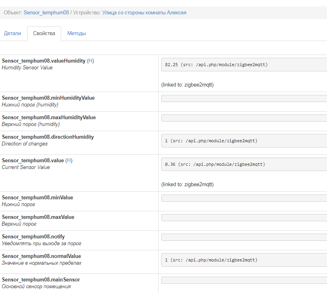The width and height of the screenshot is (327, 293).
Task: Switch to the Детали tab
Action: [x=12, y=33]
